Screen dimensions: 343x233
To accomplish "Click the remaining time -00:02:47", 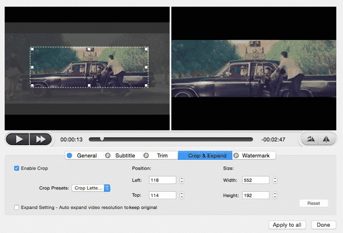I will (x=273, y=140).
